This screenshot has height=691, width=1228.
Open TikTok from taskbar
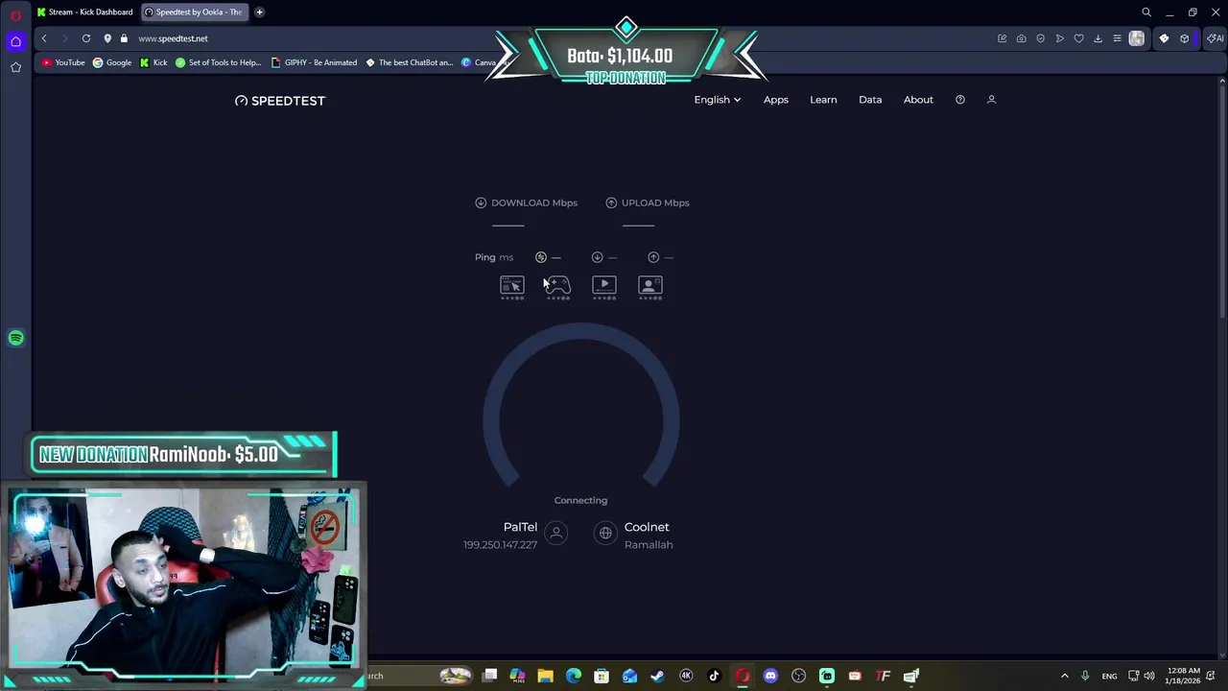tap(714, 676)
